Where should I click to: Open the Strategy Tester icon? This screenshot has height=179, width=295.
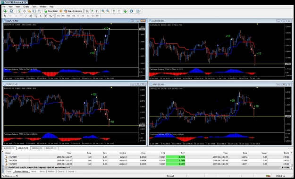pos(39,11)
